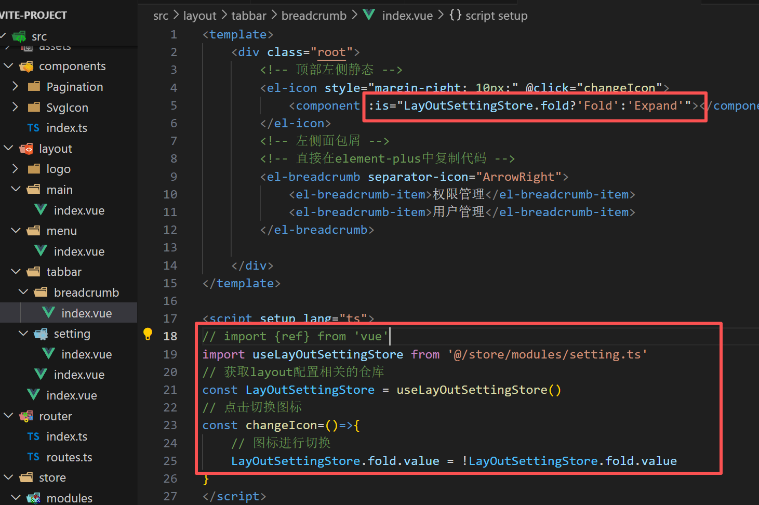Click the '@/store/modules/setting.ts' import path

click(x=548, y=354)
